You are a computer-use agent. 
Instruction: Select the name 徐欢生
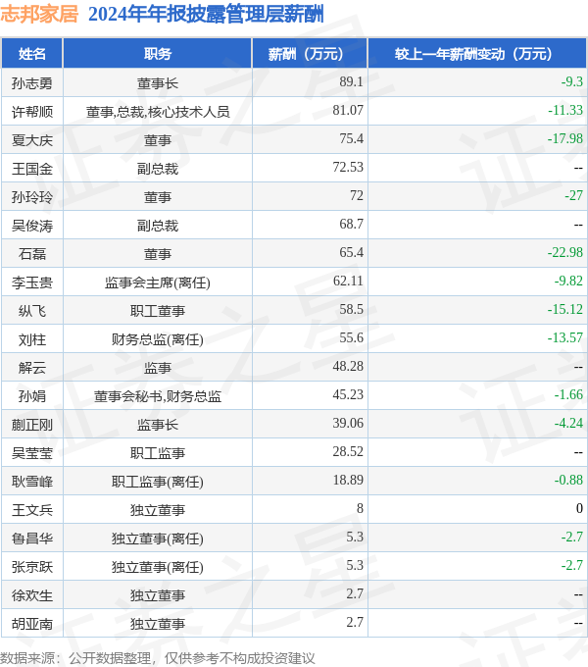32,596
